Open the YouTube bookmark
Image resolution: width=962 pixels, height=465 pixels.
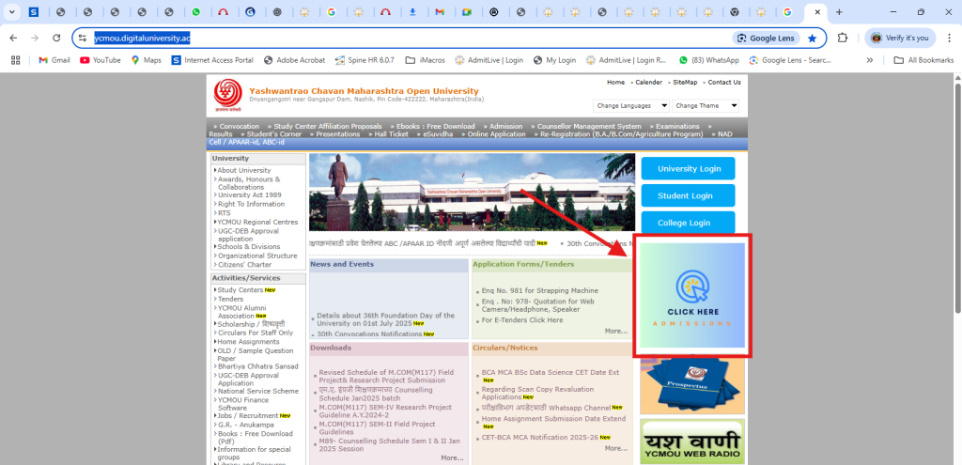pos(101,60)
